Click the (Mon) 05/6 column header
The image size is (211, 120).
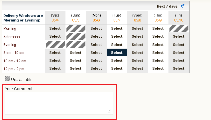click(x=96, y=18)
